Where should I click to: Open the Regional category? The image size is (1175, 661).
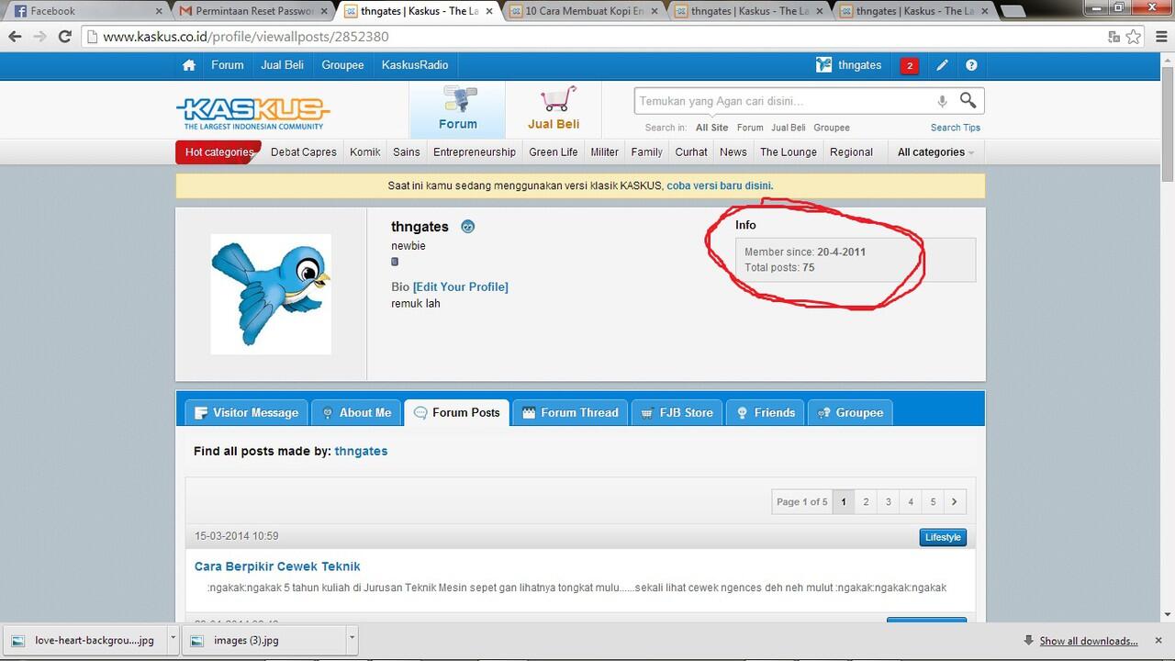tap(851, 152)
